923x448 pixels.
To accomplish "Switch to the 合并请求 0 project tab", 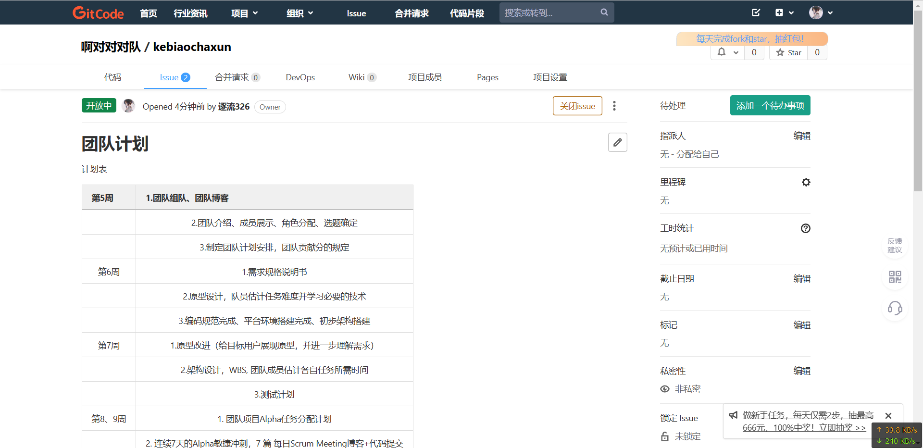I will (x=237, y=77).
